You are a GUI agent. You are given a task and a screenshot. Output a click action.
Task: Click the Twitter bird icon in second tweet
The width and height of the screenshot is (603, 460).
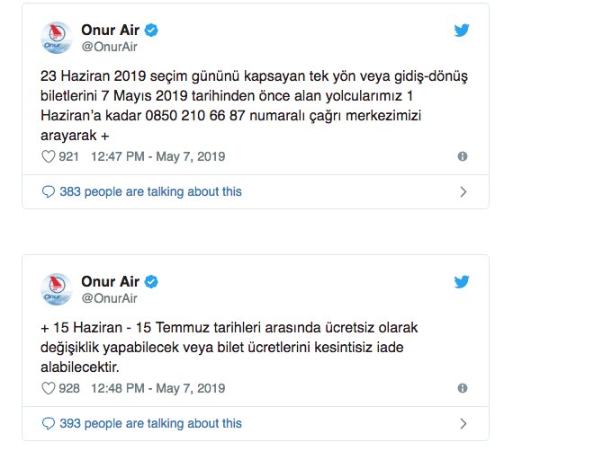coord(462,281)
